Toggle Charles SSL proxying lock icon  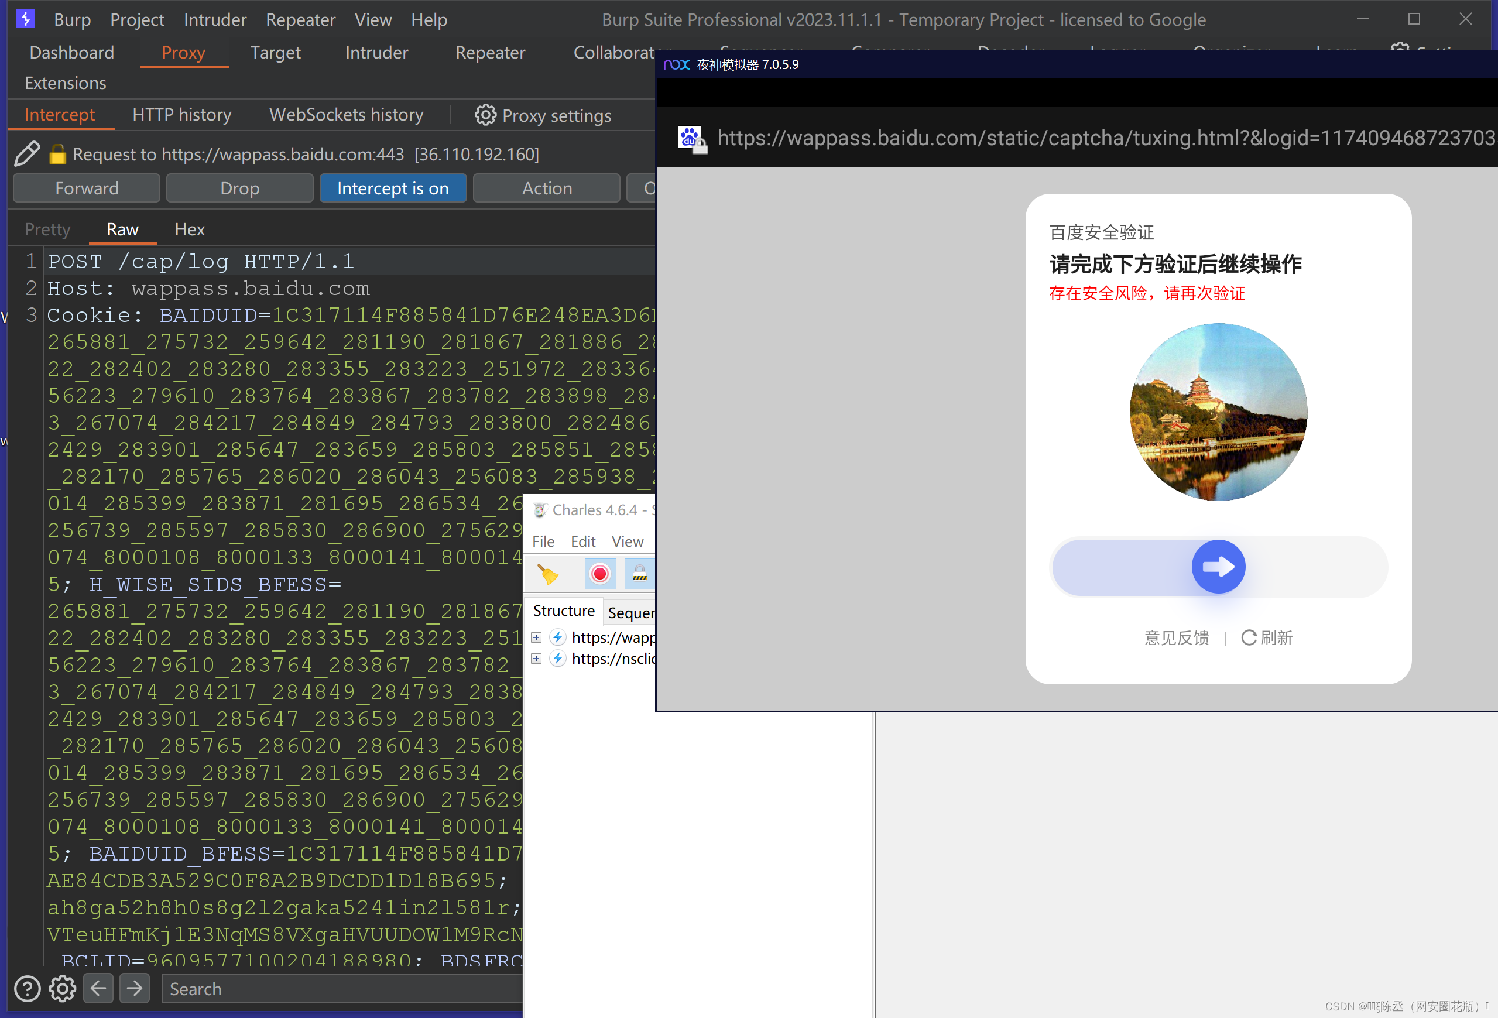tap(639, 574)
